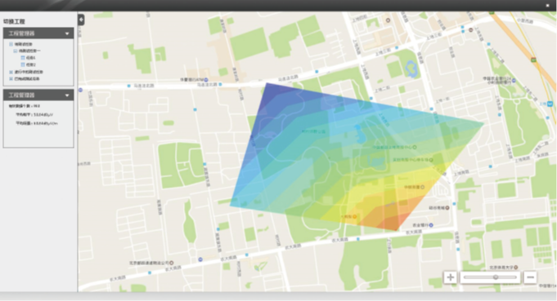Zoom in with the plus button
The width and height of the screenshot is (557, 301).
(450, 277)
